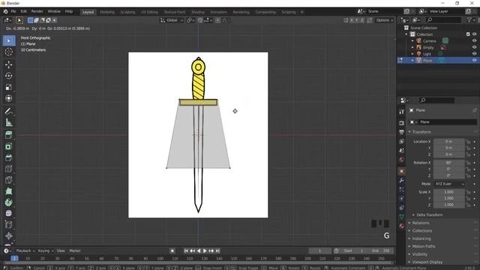480x270 pixels.
Task: Toggle the snapping magnet in header
Action: [200, 20]
